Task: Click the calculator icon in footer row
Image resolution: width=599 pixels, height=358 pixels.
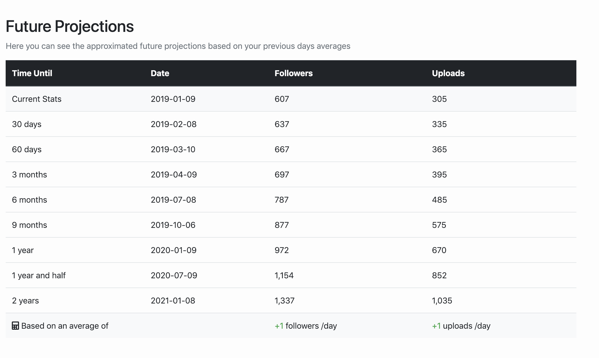Action: 15,326
